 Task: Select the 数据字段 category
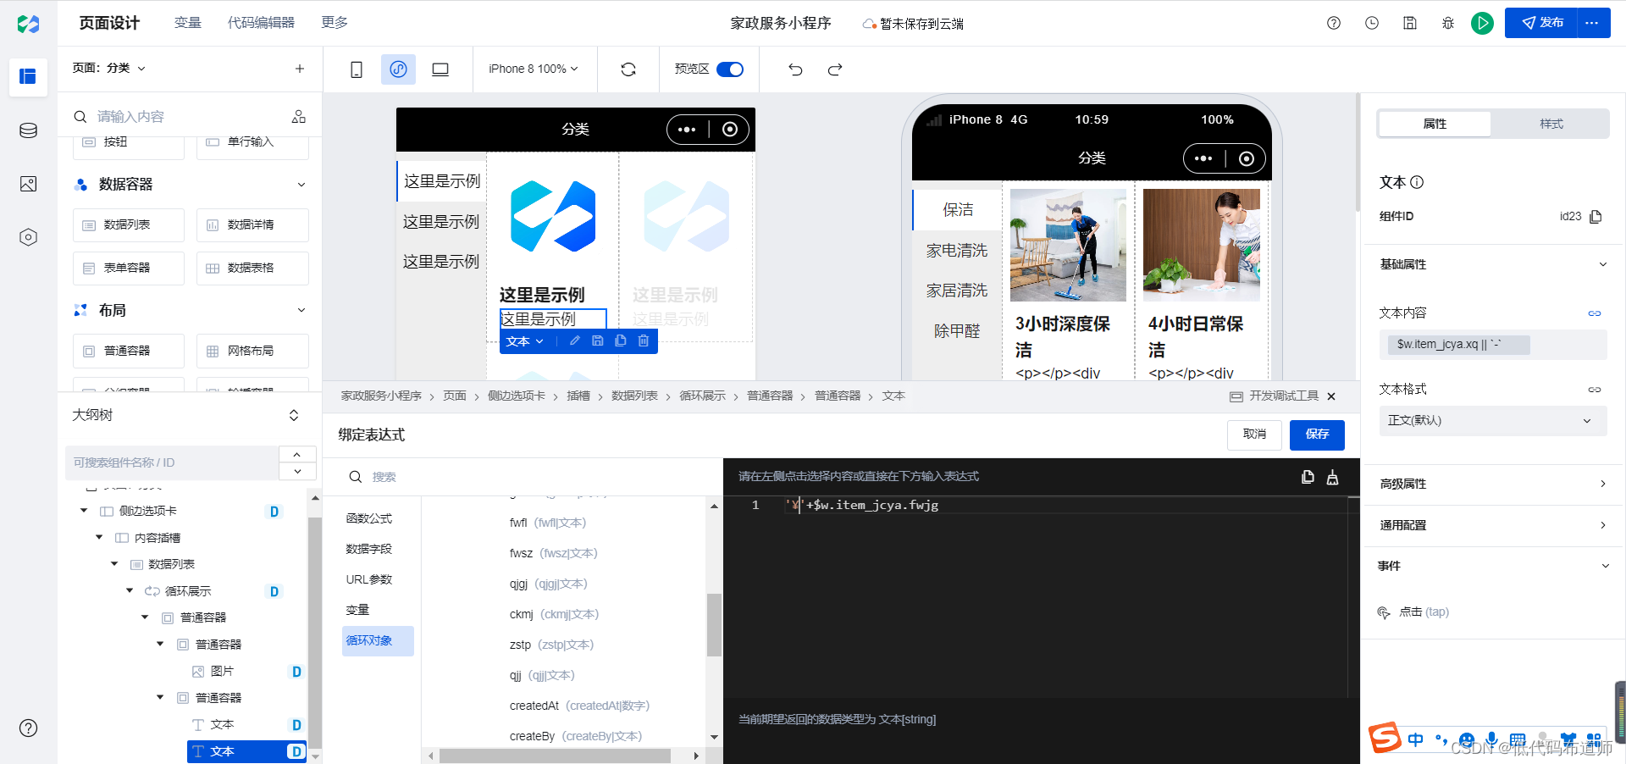369,549
